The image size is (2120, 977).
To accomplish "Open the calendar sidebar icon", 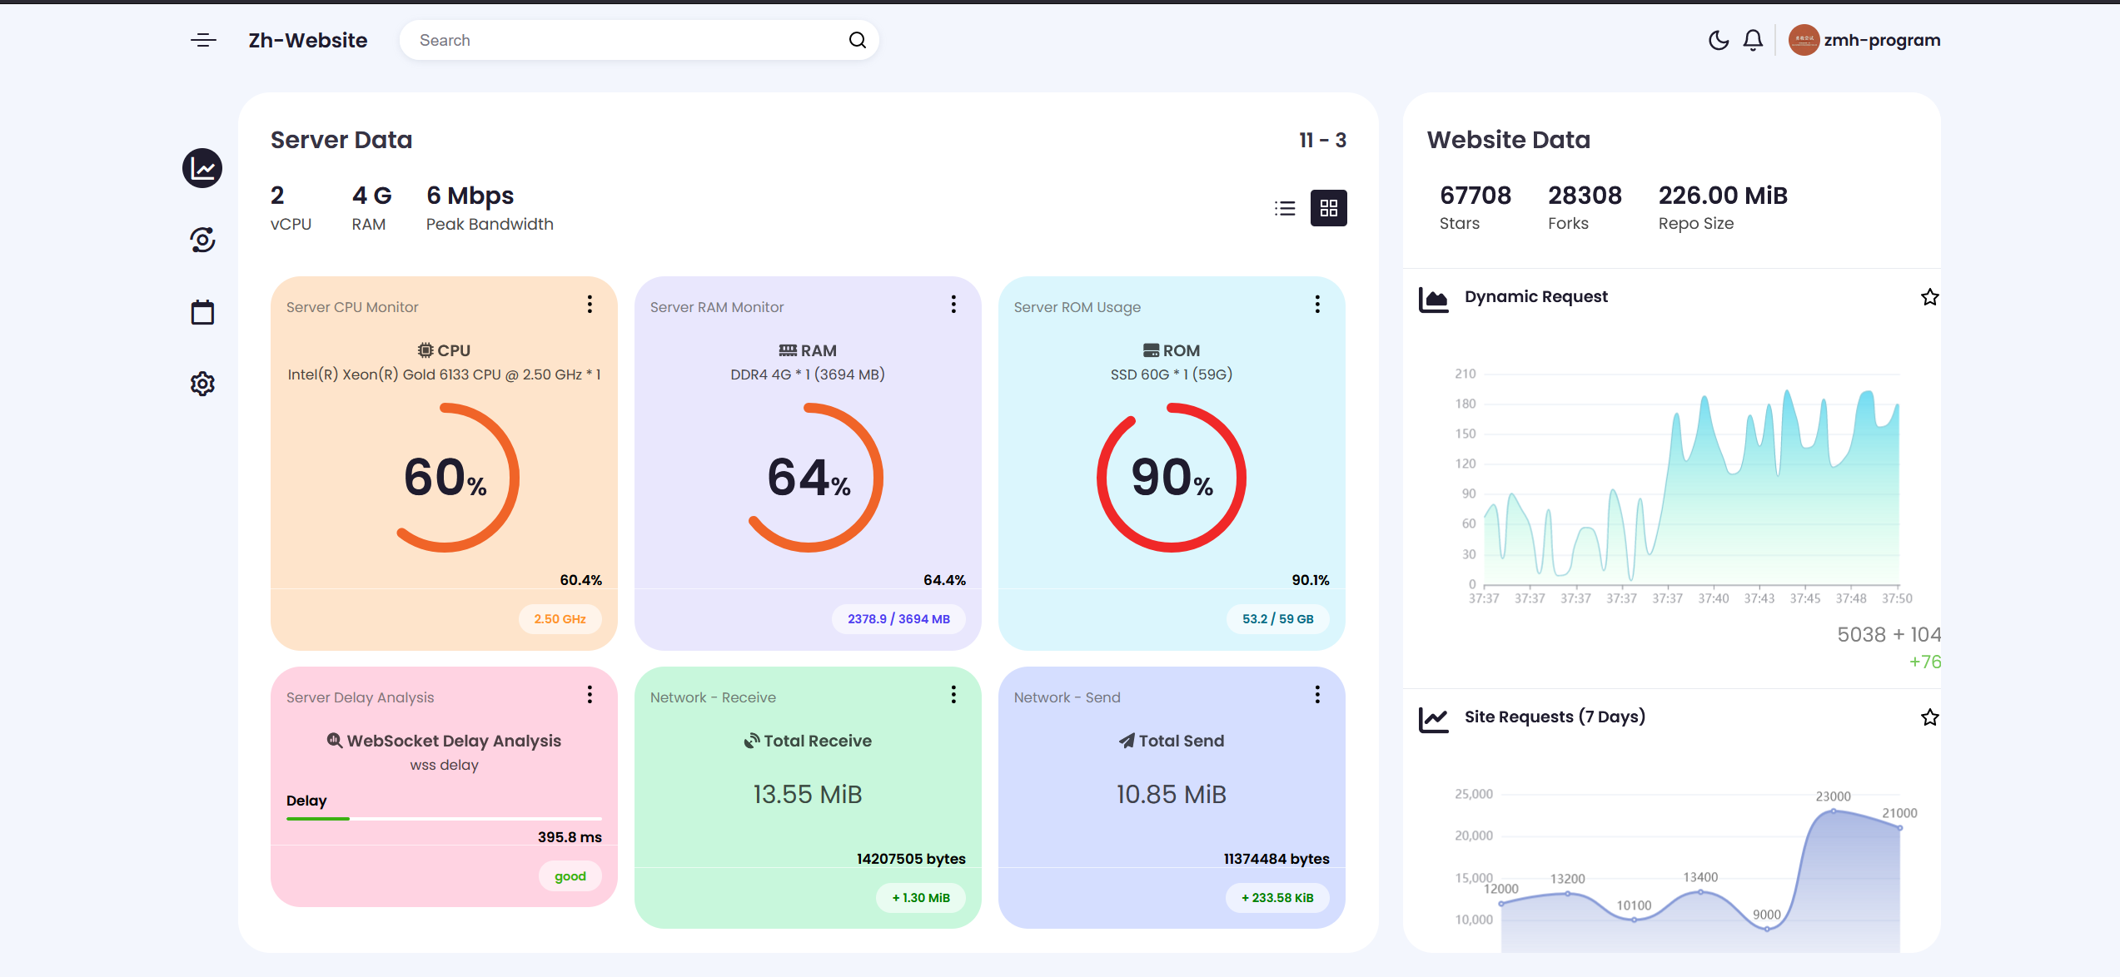I will (x=202, y=312).
